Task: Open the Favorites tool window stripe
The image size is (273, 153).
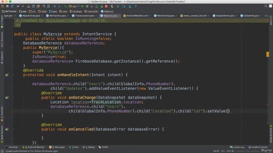Action: click(x=2, y=114)
